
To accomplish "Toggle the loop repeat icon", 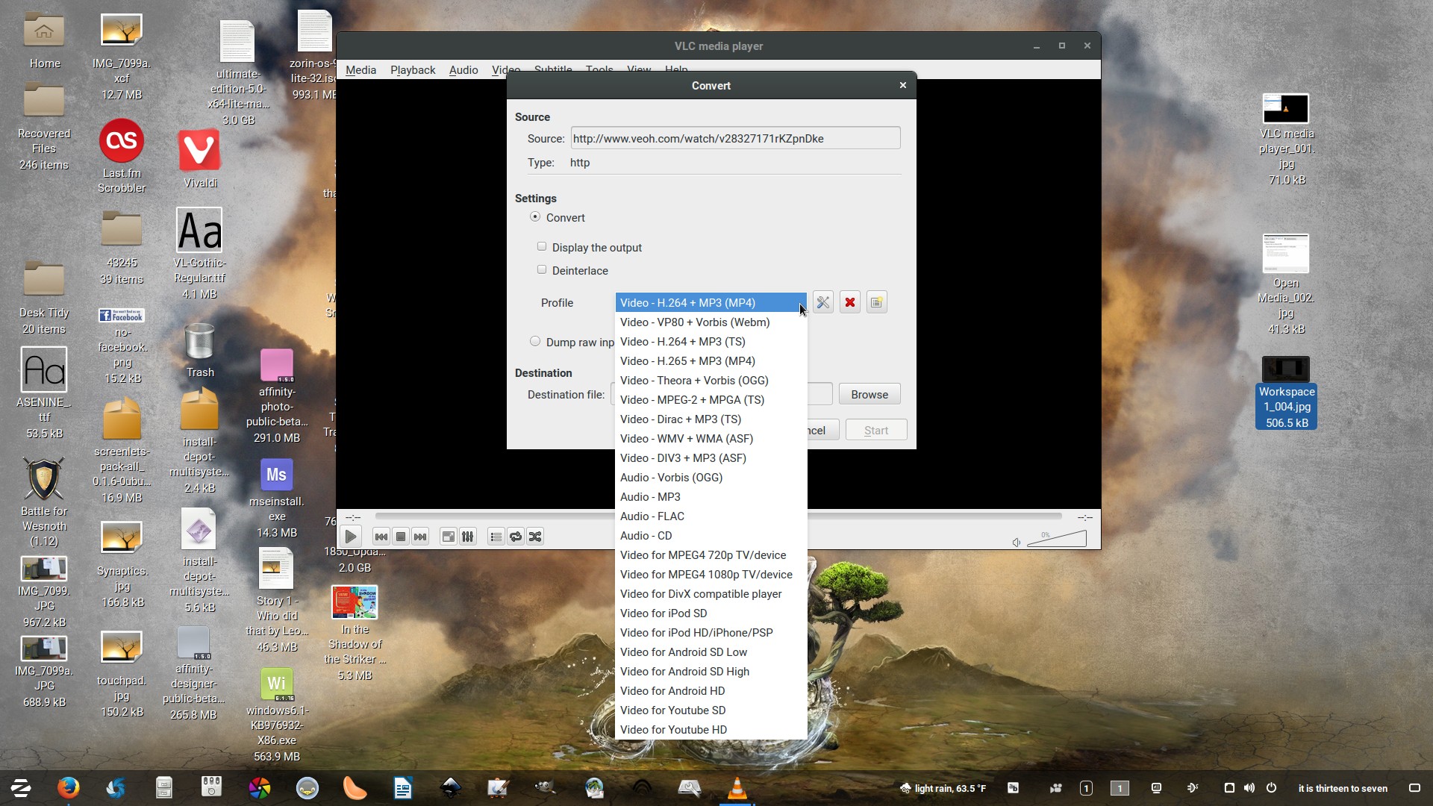I will [516, 537].
